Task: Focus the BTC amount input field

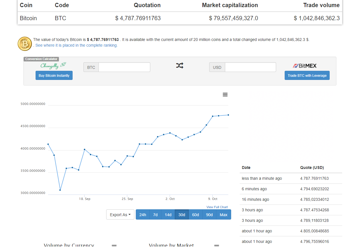Action: [124, 67]
